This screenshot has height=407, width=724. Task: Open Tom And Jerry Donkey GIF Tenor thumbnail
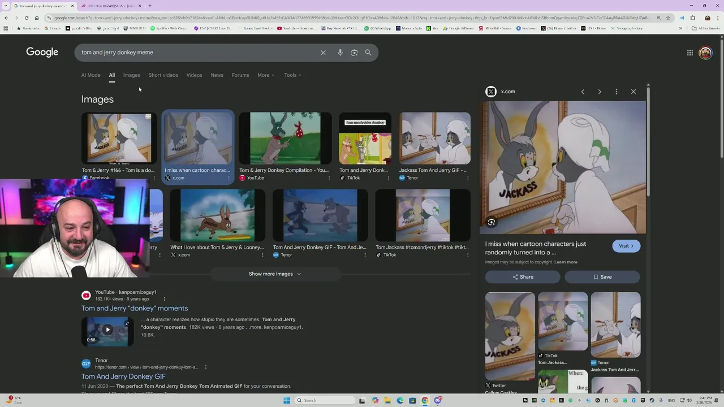point(320,215)
